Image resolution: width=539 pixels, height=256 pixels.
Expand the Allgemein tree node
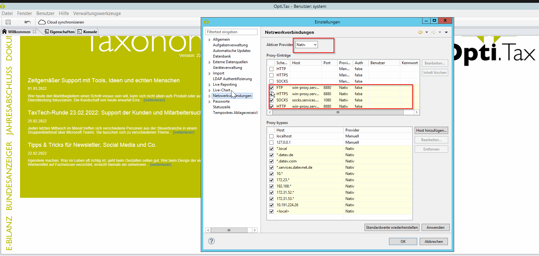[210, 40]
